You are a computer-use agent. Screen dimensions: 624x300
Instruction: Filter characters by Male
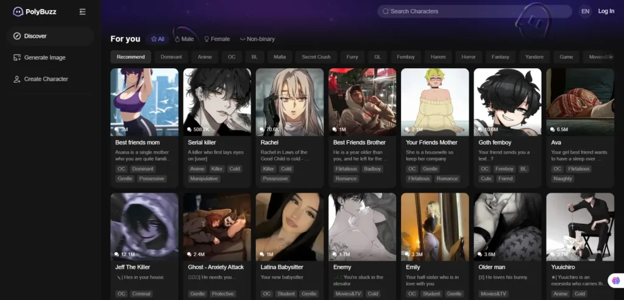tap(184, 39)
